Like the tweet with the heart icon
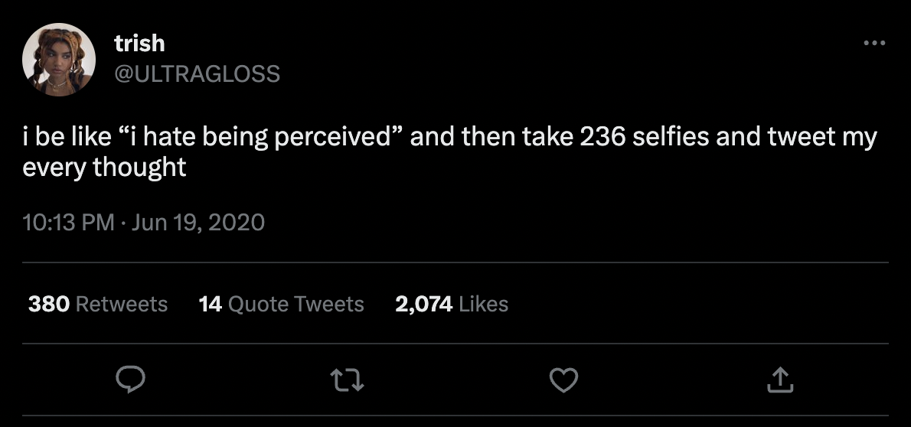The image size is (911, 427). click(564, 380)
